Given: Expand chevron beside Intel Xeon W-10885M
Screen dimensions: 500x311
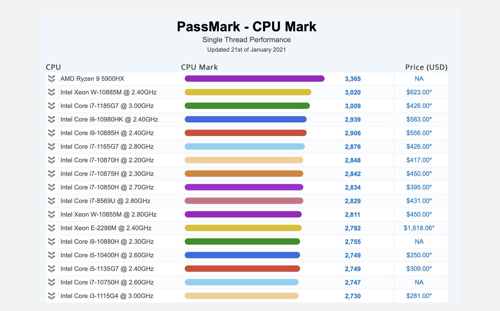Looking at the screenshot, I should tap(51, 92).
